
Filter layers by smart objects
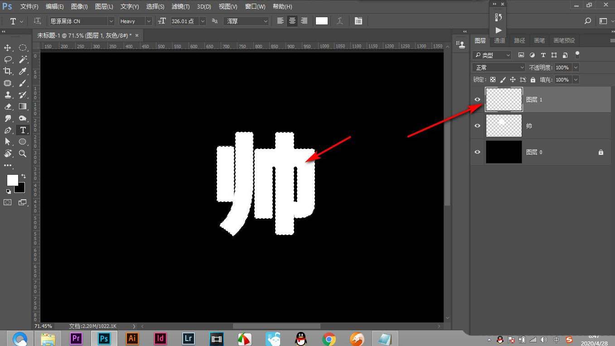pos(565,55)
